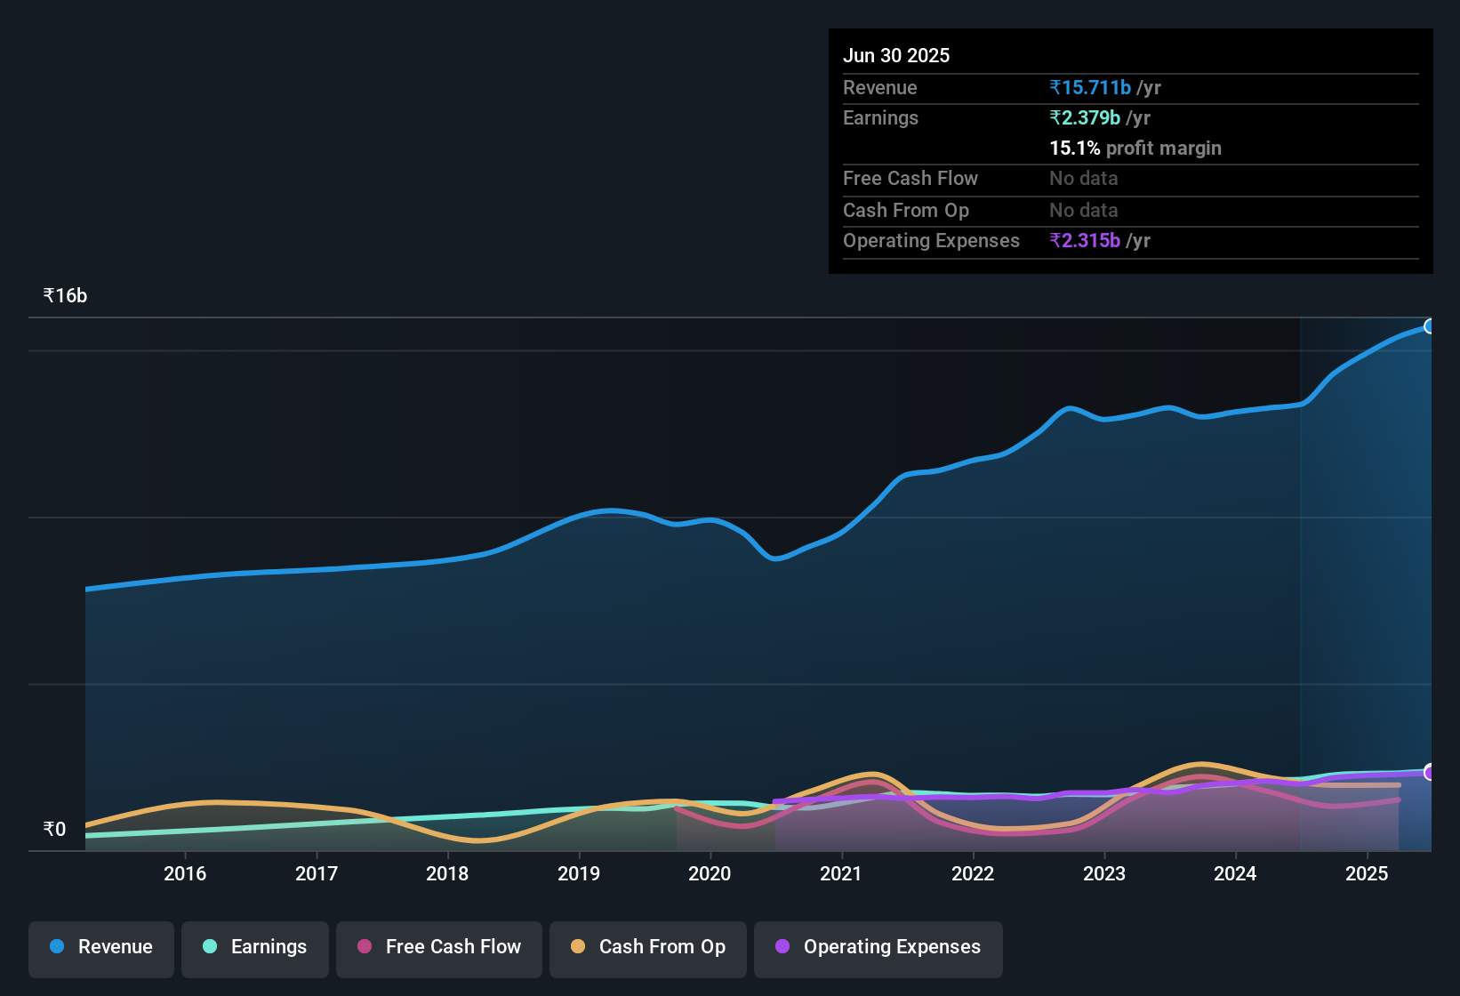Viewport: 1460px width, 996px height.
Task: Click the ₹2.379b earnings value in tooltip
Action: pos(1085,118)
